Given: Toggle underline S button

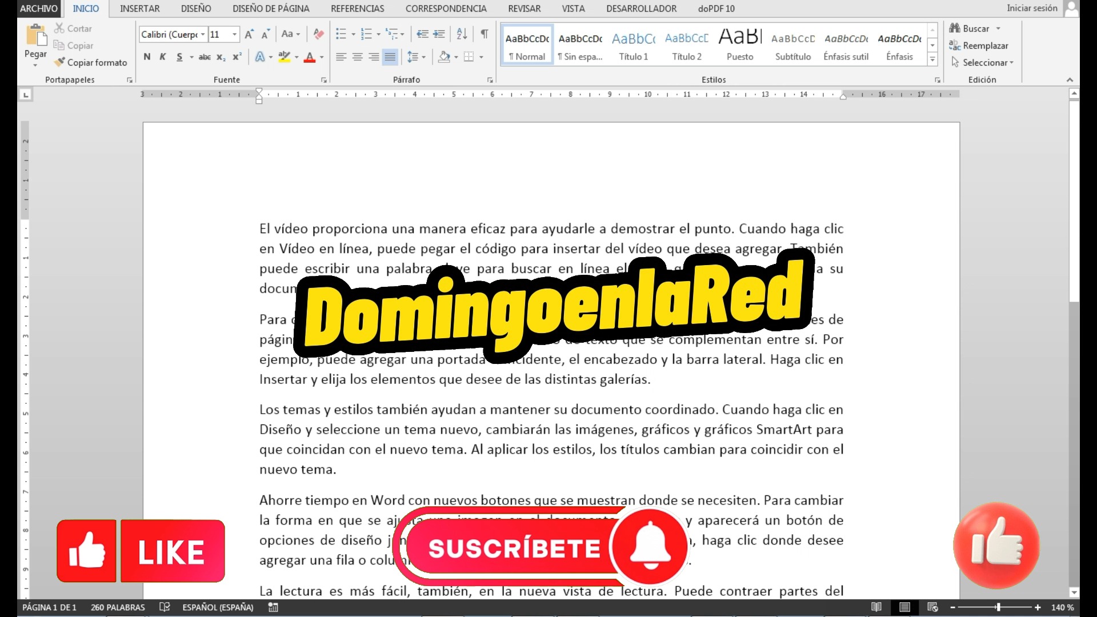Looking at the screenshot, I should [179, 57].
